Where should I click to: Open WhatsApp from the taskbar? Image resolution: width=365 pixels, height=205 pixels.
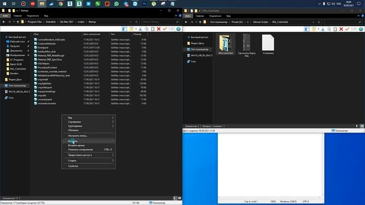coord(116,4)
